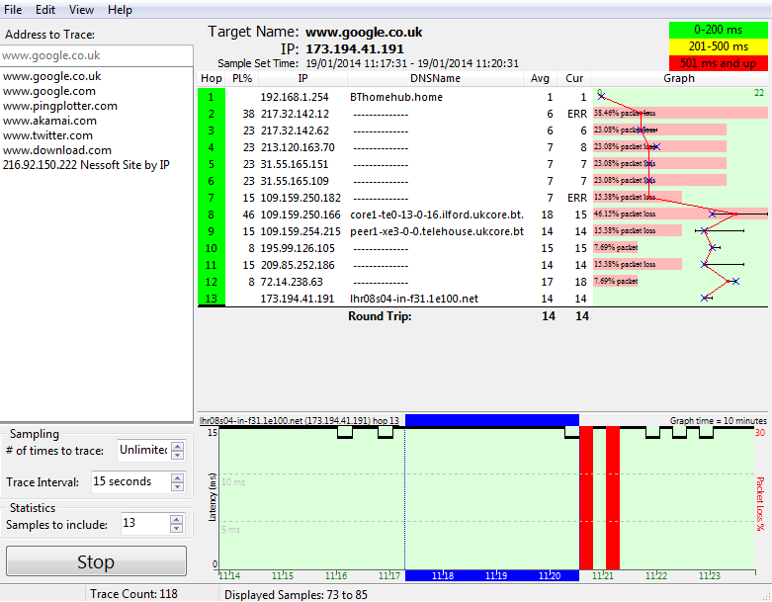Select www.akamai.com in the address list
The image size is (772, 602).
[x=49, y=121]
